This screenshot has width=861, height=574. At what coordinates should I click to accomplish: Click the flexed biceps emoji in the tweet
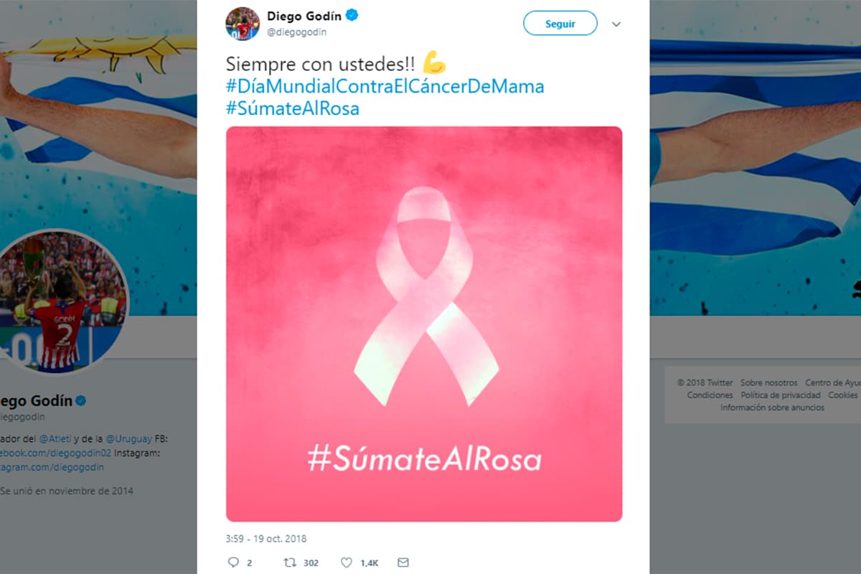pyautogui.click(x=434, y=63)
